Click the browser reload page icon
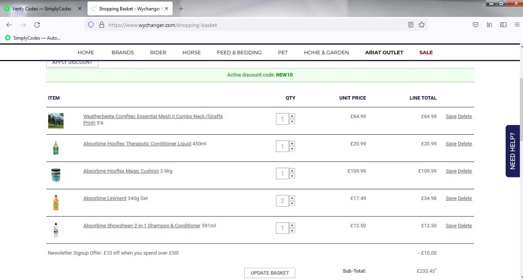The width and height of the screenshot is (523, 280). pos(37,25)
